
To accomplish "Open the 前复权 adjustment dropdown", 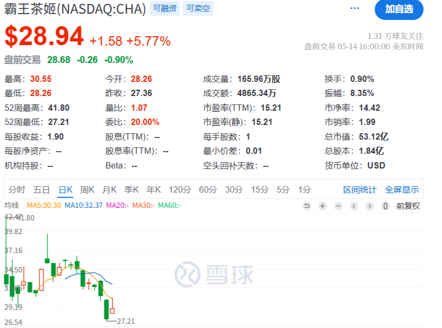I will 408,206.
